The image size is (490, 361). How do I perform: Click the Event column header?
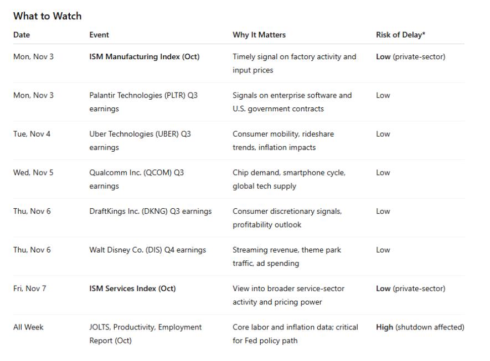(99, 34)
